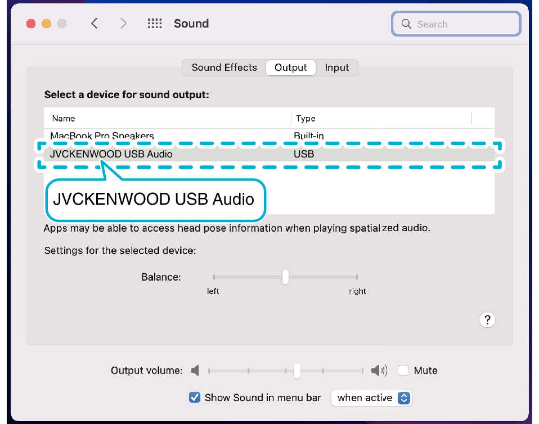Screen dimensions: 539x424
Task: Switch to the Input tab
Action: [337, 67]
